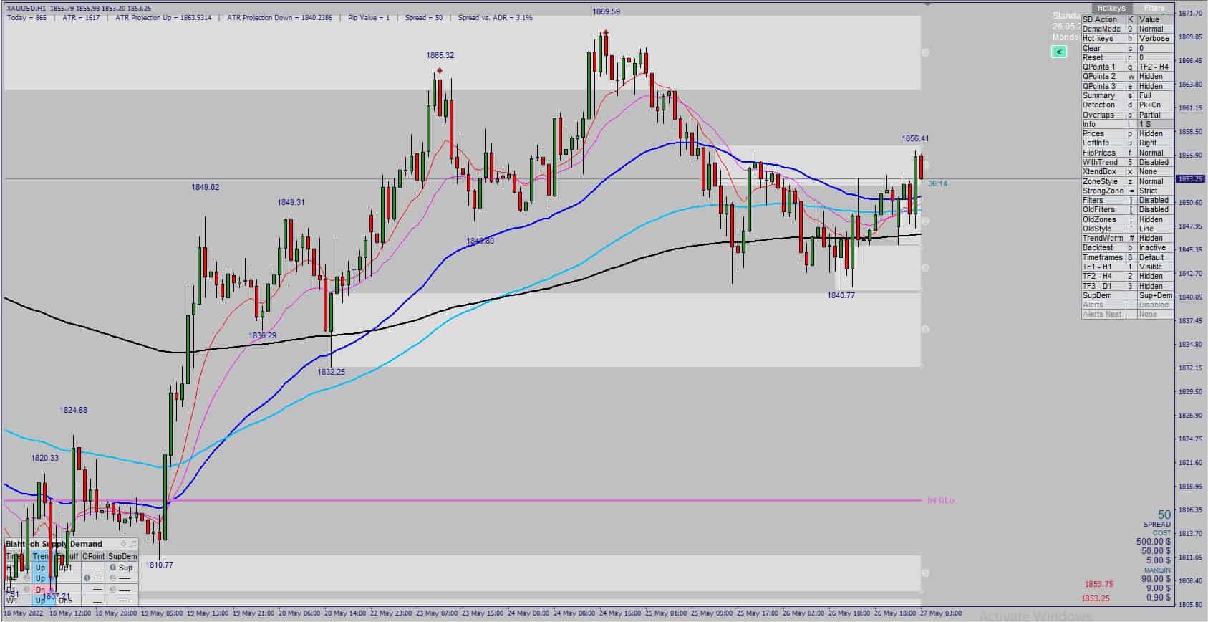Viewport: 1208px width, 622px height.
Task: Change QPoints 1 value TF2 - H4
Action: [1155, 67]
